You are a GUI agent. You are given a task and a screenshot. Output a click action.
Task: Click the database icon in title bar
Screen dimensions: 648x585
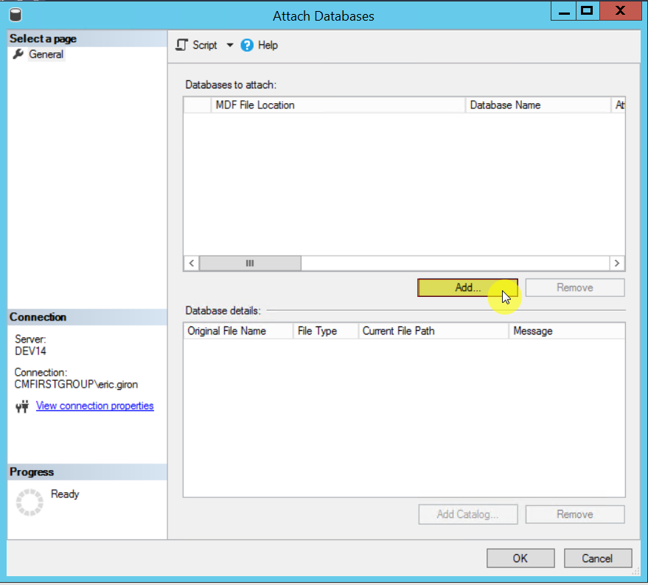pyautogui.click(x=15, y=15)
